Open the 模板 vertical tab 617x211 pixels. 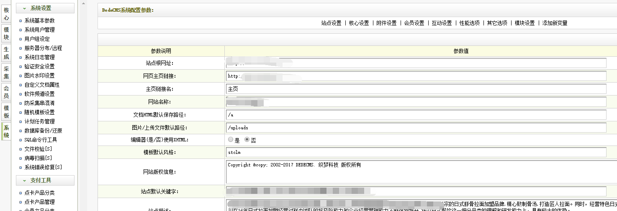6,112
